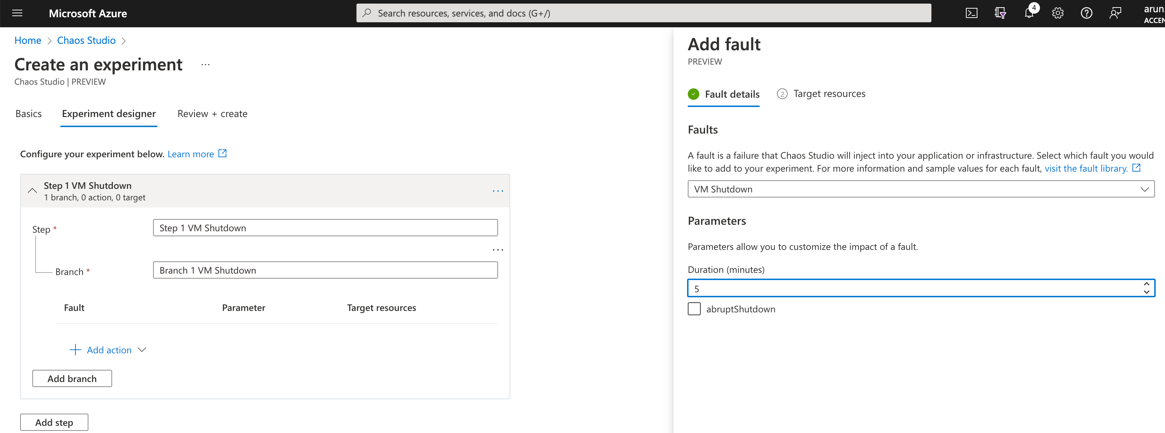
Task: Click the Branch 1 VM Shutdown name field
Action: [325, 270]
